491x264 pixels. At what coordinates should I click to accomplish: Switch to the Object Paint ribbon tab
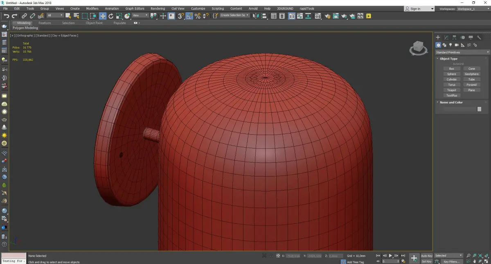click(x=94, y=23)
